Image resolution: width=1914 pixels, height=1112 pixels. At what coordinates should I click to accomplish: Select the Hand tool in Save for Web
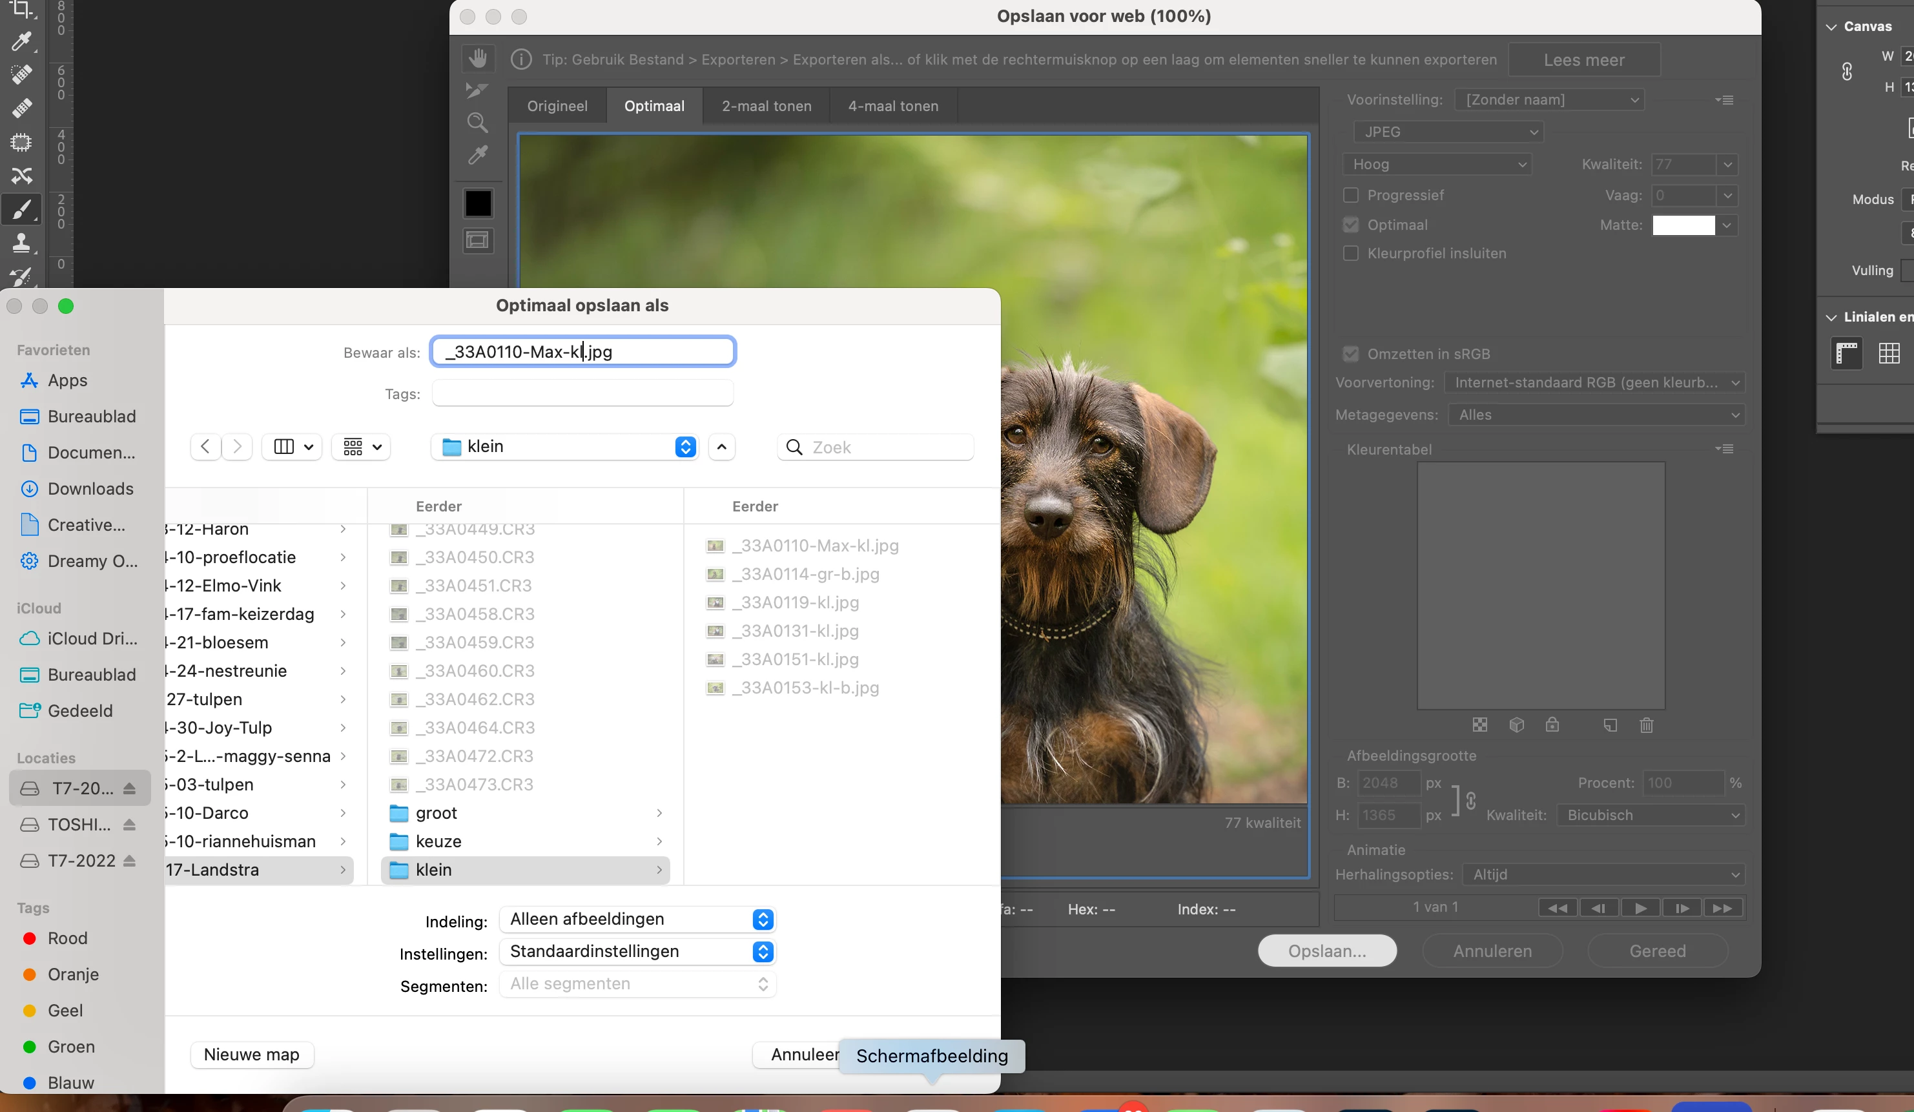(478, 59)
